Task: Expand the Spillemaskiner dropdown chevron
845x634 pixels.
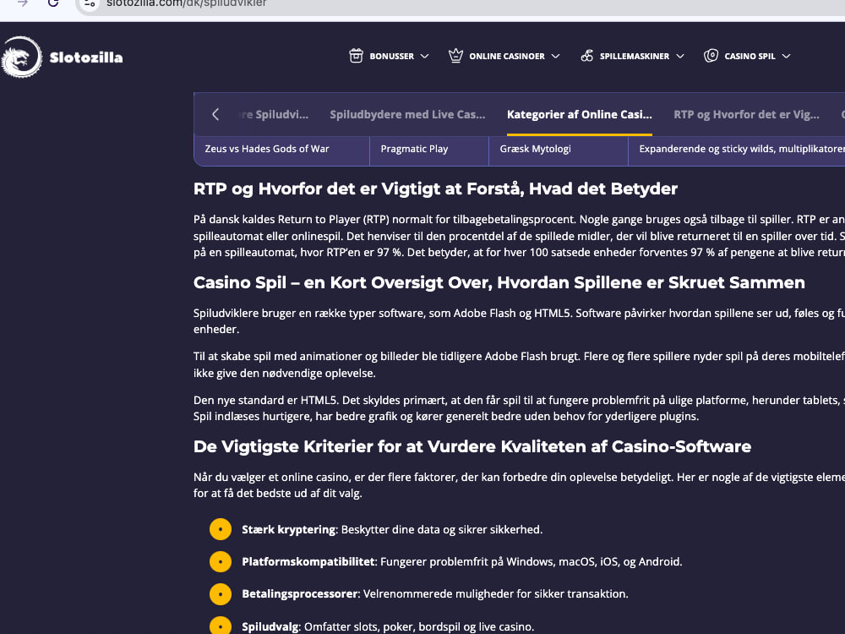Action: [680, 56]
